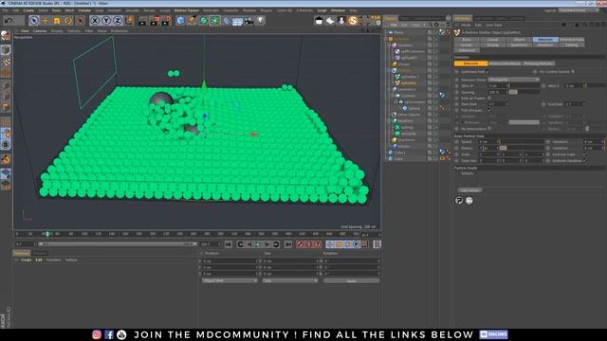The height and width of the screenshot is (341, 607).
Task: Click the Radius value slider
Action: point(522,148)
